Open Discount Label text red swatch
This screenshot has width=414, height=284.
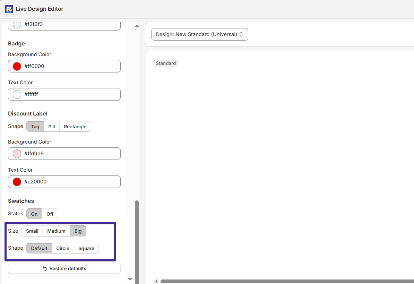[17, 182]
